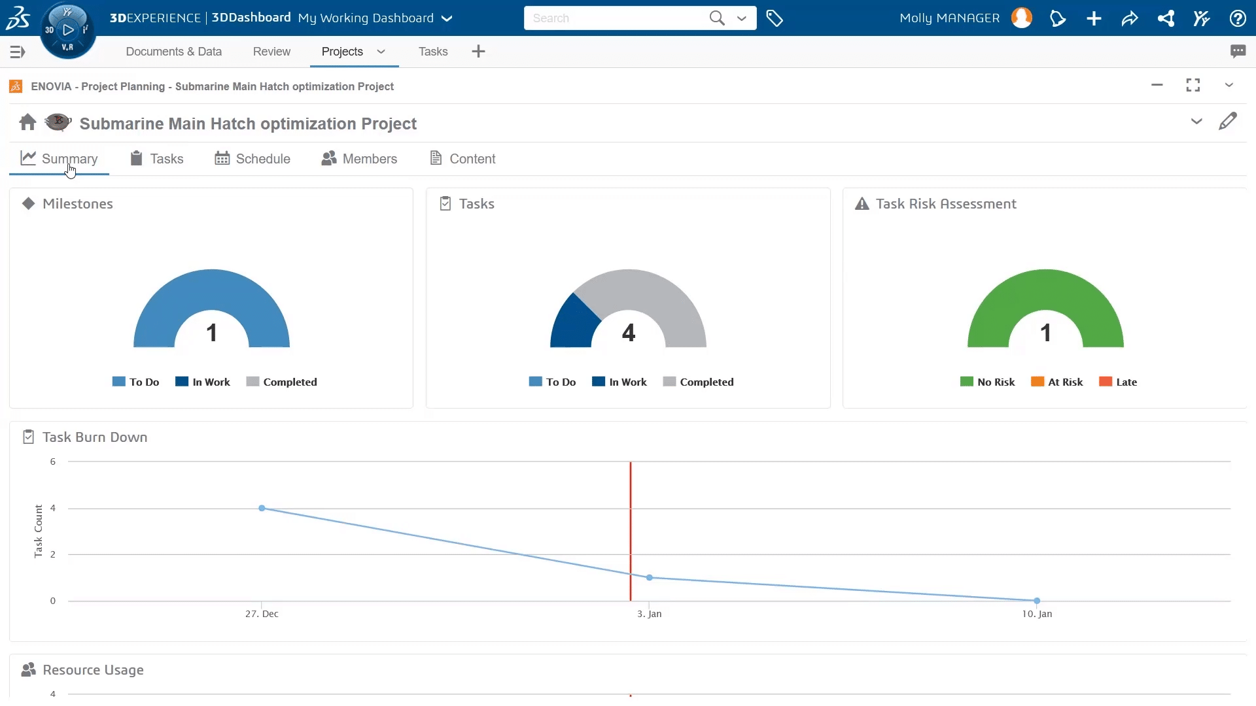
Task: Click the Task Risk Assessment warning icon
Action: tap(862, 204)
